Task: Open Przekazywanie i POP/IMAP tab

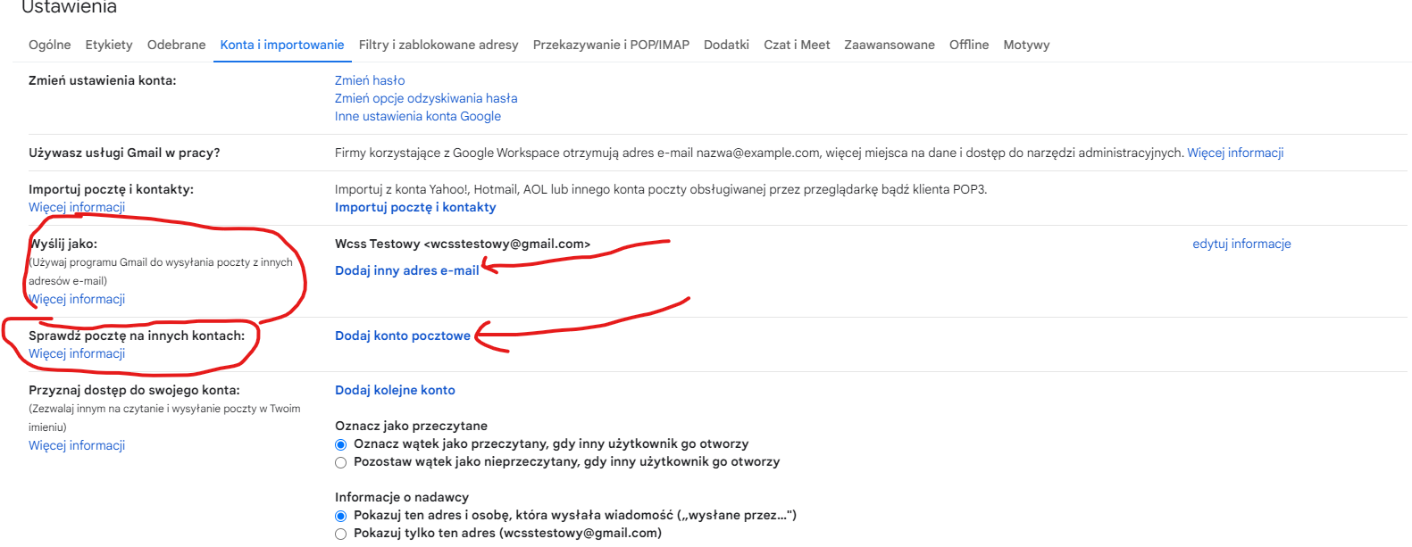Action: (x=611, y=45)
